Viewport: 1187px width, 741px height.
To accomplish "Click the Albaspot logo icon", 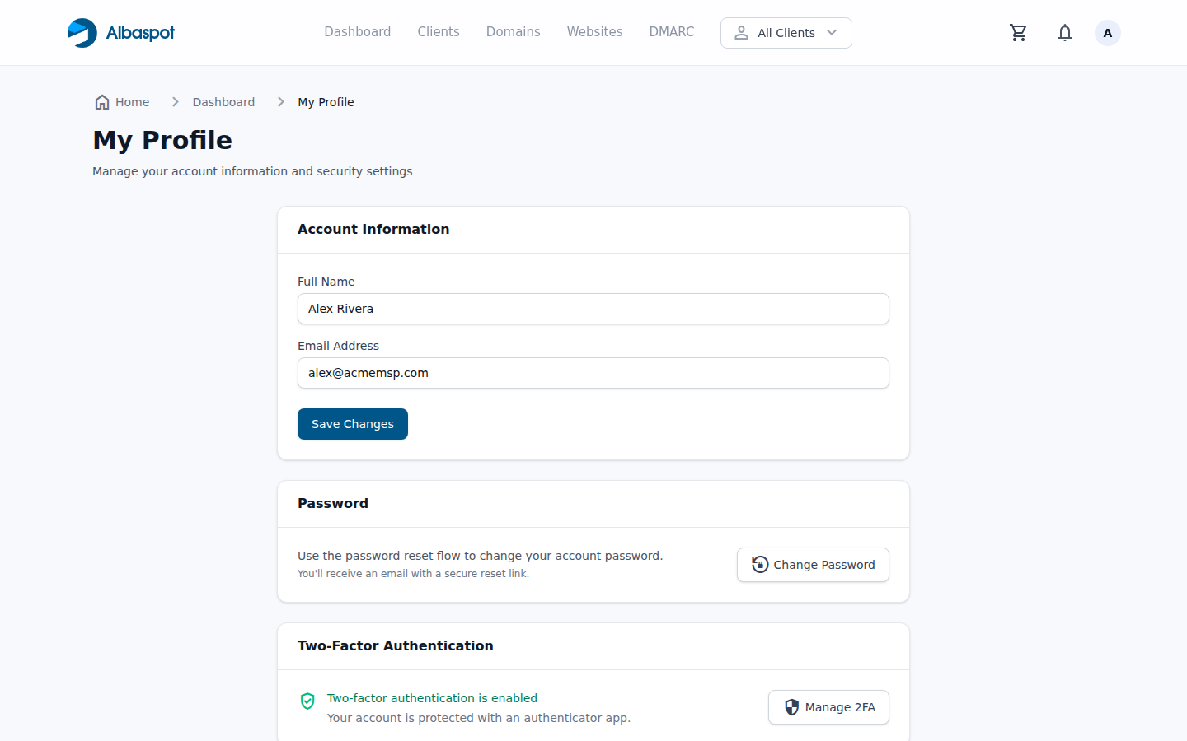I will pos(82,32).
